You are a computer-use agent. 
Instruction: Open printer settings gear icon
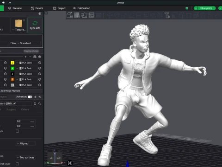click(x=40, y=13)
